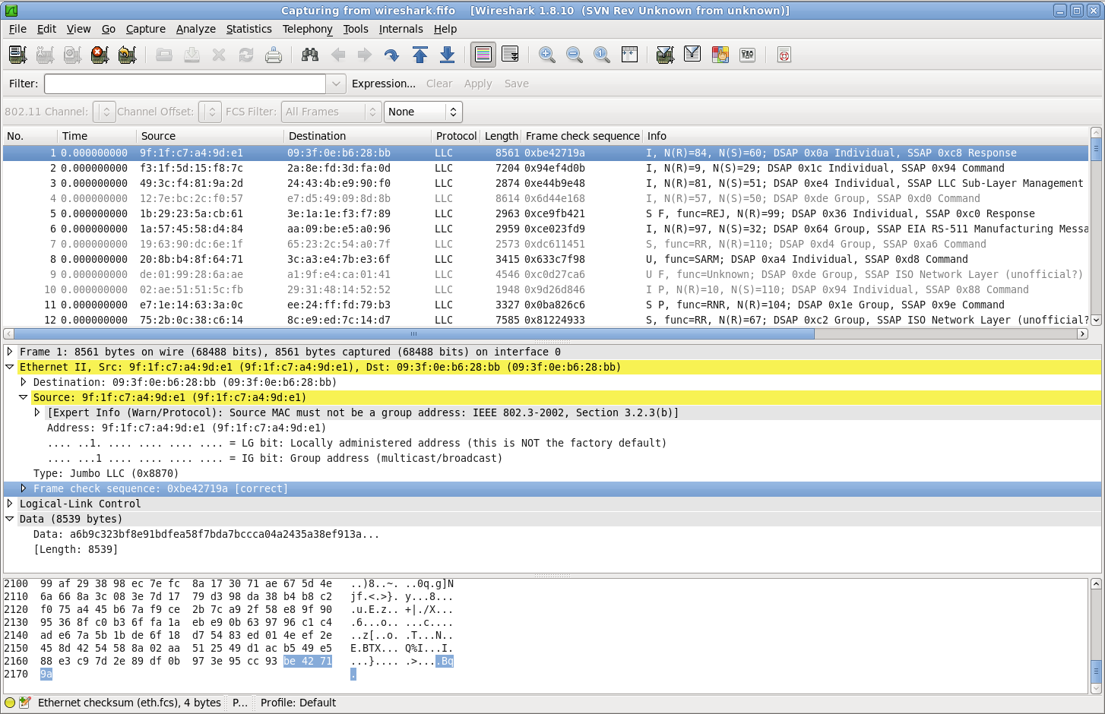Collapse the Data (8539 bytes) node
This screenshot has height=714, width=1105.
(x=10, y=519)
